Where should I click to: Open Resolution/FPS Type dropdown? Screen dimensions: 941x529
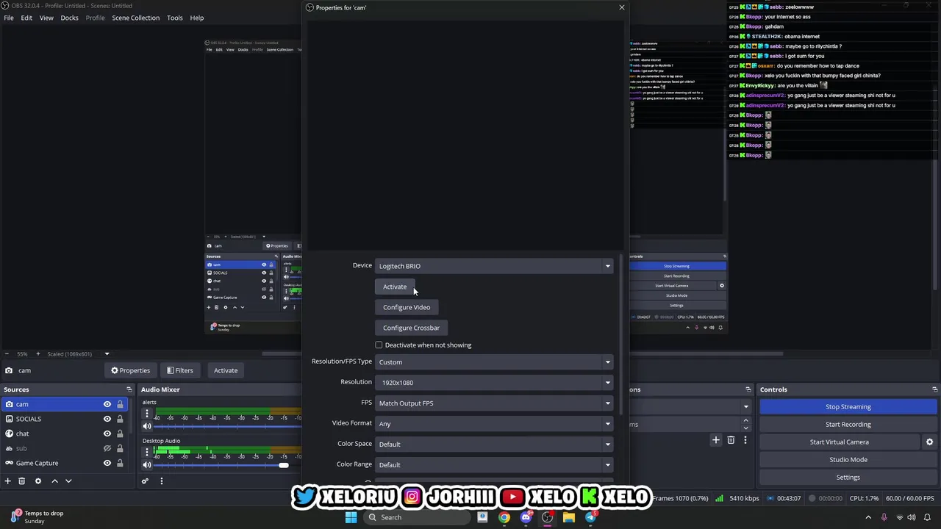click(494, 361)
